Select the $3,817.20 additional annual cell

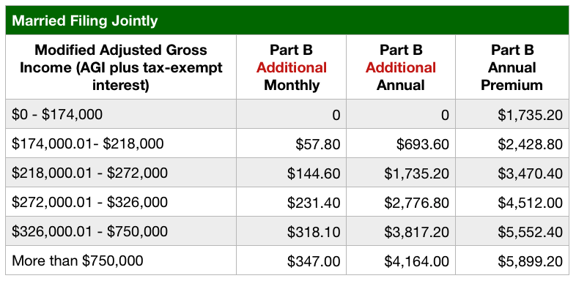tap(401, 231)
